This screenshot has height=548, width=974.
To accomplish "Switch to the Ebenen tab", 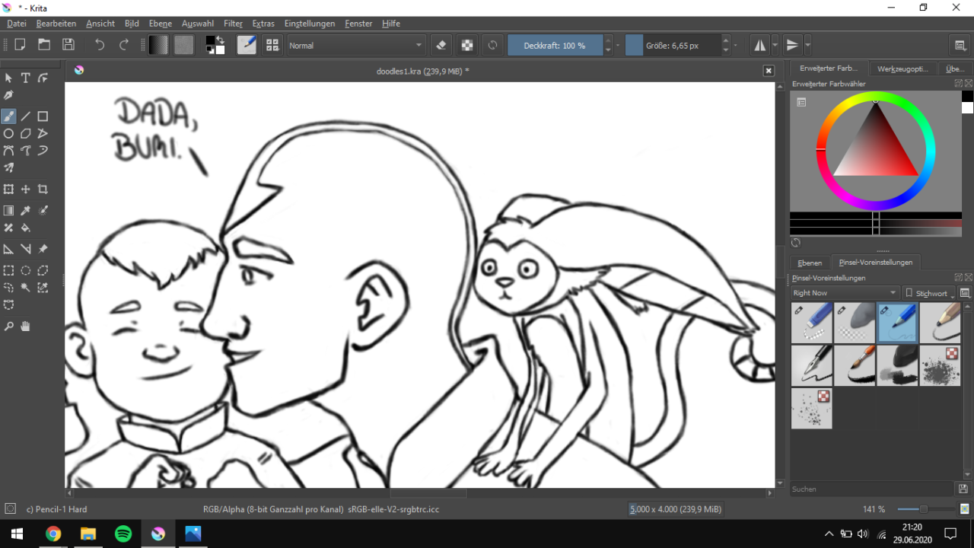I will 810,263.
